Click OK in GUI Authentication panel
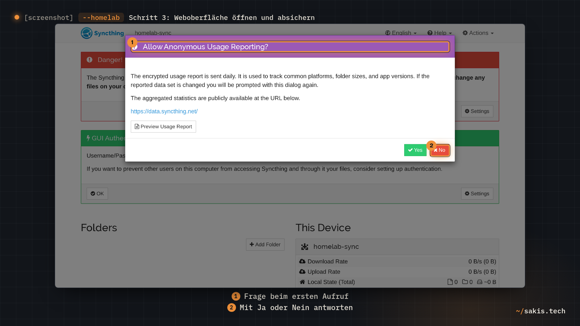Viewport: 580px width, 326px height. 97,193
